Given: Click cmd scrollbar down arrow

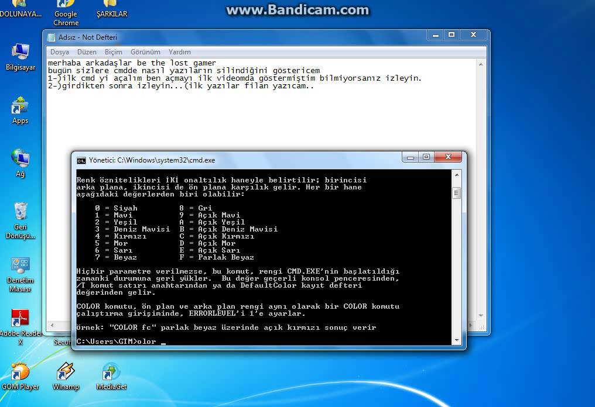Looking at the screenshot, I should 457,340.
